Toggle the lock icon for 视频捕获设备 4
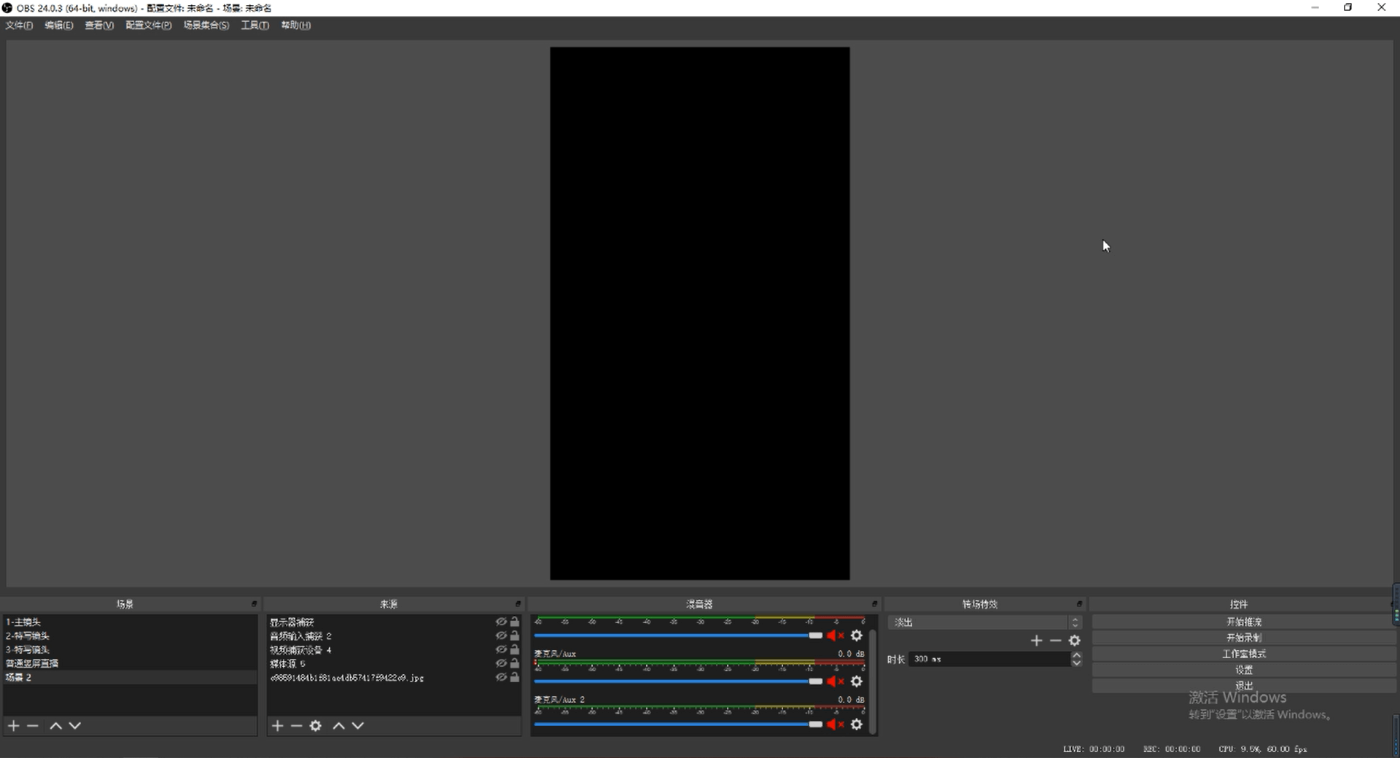Image resolution: width=1400 pixels, height=758 pixels. [x=515, y=649]
